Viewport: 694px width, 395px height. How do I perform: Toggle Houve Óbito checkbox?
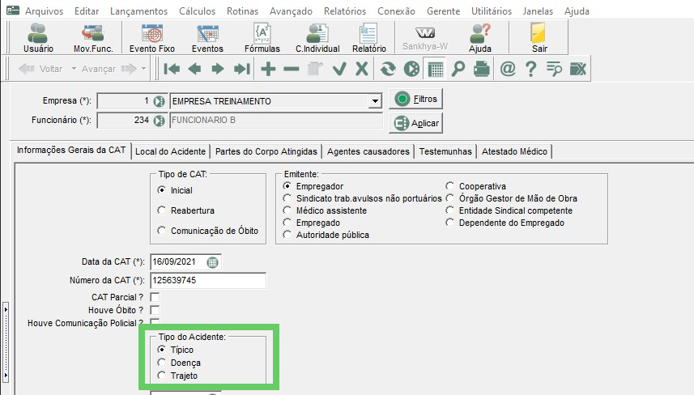coord(155,310)
